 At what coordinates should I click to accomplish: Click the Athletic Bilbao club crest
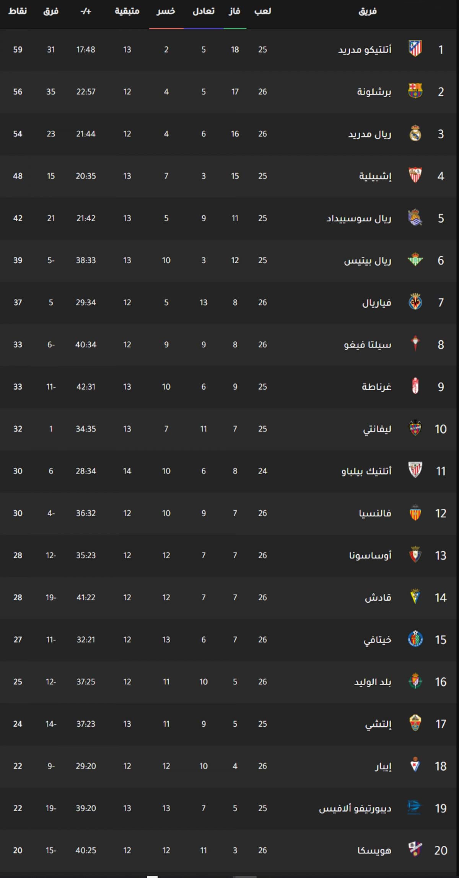click(415, 471)
